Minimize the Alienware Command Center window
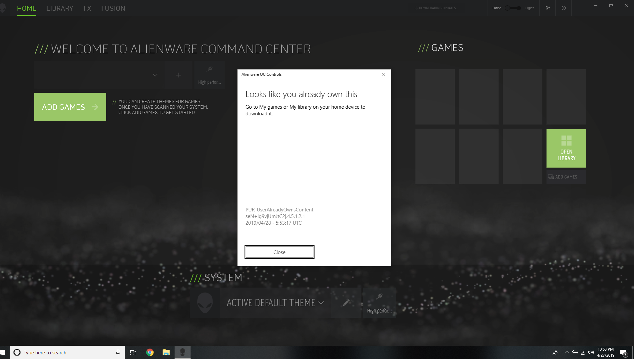The image size is (634, 359). click(x=596, y=5)
